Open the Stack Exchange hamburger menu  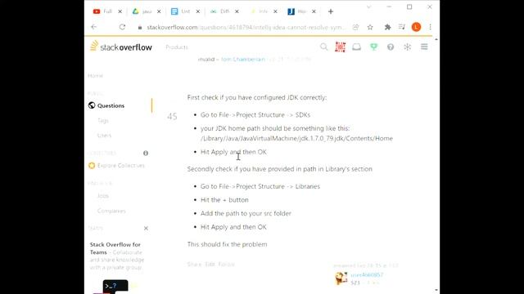[424, 47]
